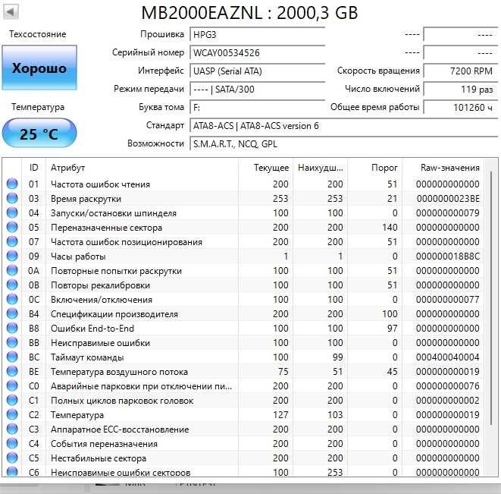Click the 25 °C temperature button

tap(39, 133)
